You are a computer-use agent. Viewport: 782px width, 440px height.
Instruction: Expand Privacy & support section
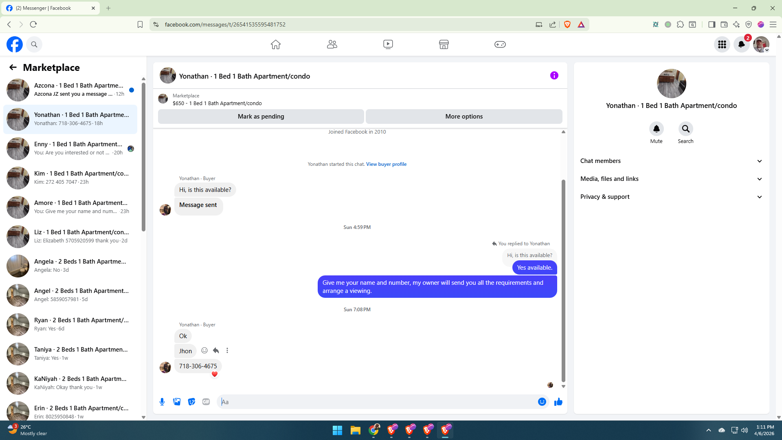(672, 197)
